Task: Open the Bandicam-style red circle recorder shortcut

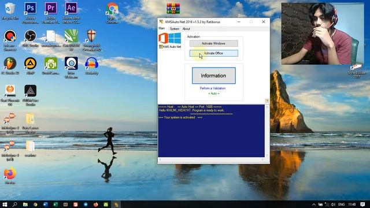Action: (10, 40)
